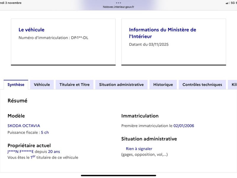The height and width of the screenshot is (178, 237).
Task: Tap the cellular signal strength icon
Action: 228,3
